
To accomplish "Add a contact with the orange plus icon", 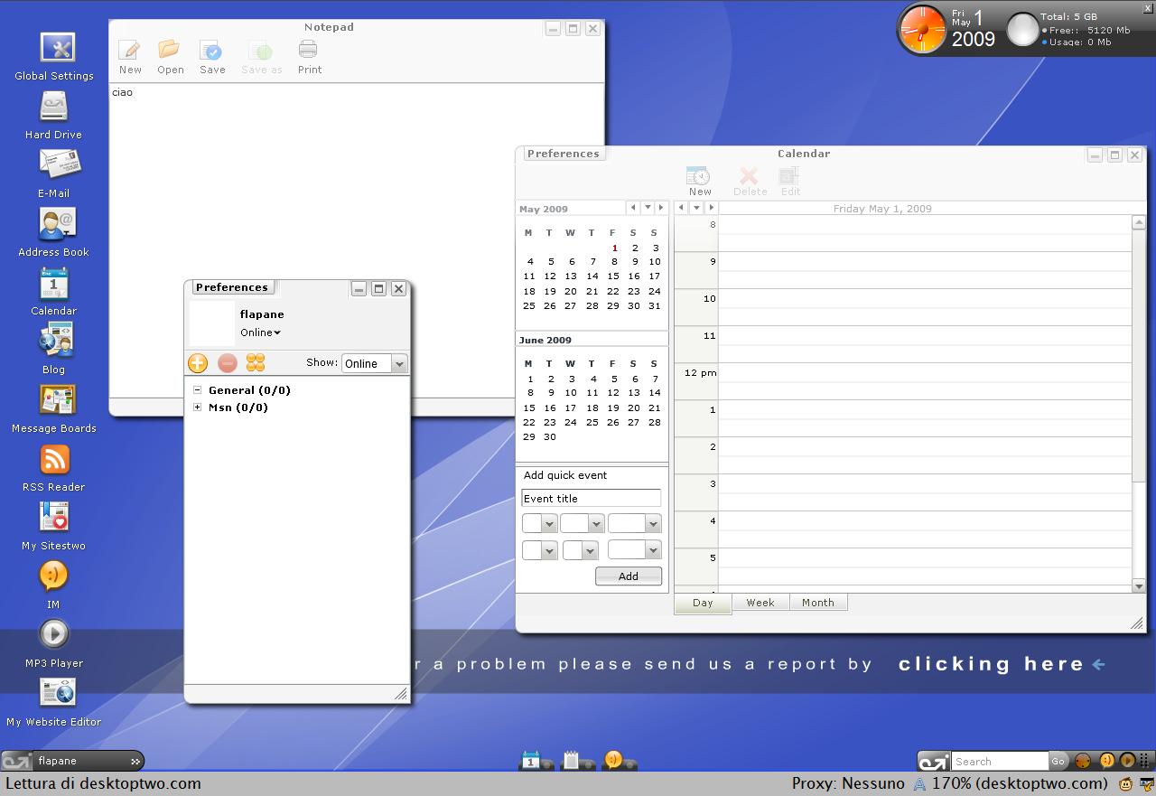I will pos(198,362).
